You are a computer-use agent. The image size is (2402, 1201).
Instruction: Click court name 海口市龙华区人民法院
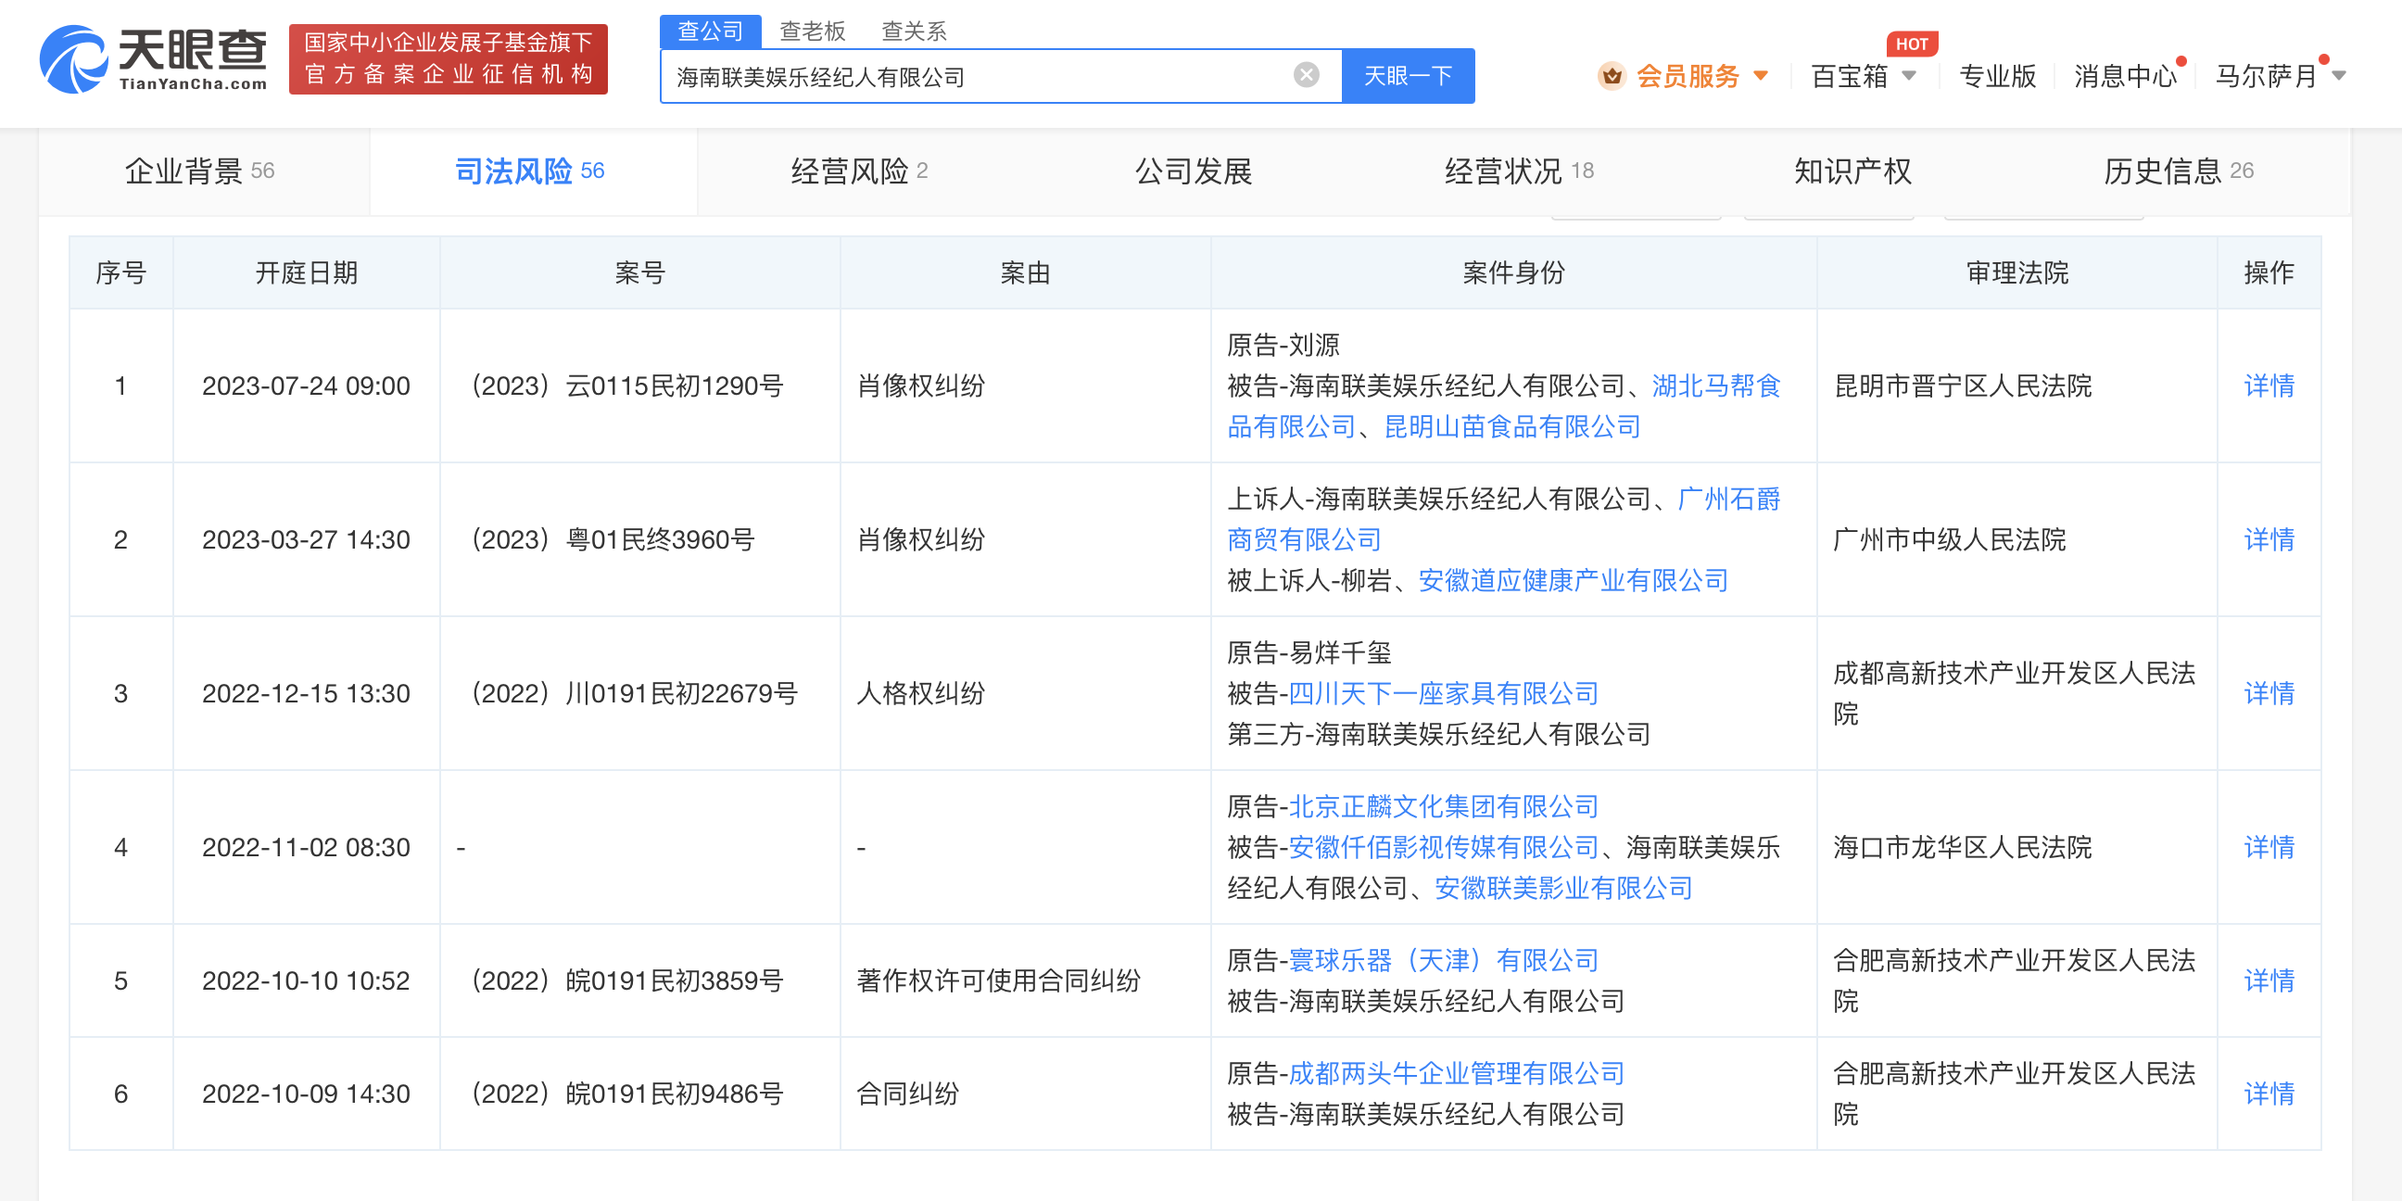[x=1963, y=848]
